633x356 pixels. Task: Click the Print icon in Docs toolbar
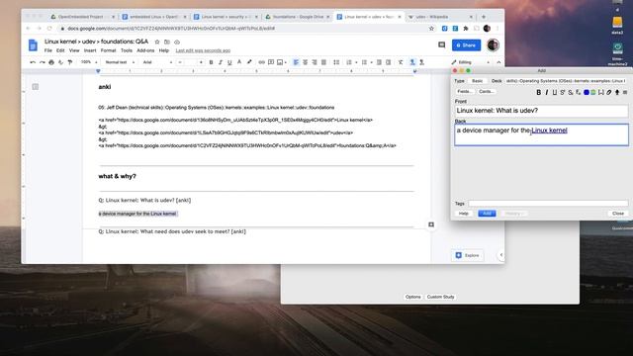(x=51, y=62)
